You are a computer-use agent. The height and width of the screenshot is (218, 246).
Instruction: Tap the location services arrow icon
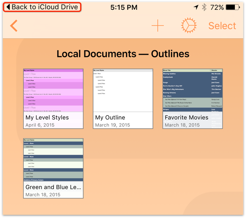(x=196, y=7)
